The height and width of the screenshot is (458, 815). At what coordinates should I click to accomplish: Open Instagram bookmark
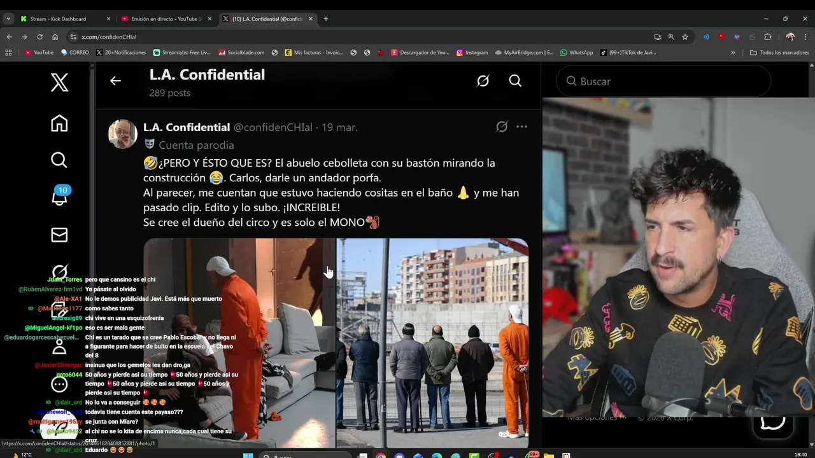click(x=472, y=53)
